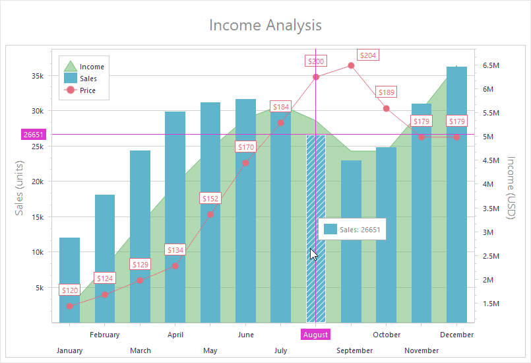This screenshot has height=363, width=531.
Task: Click the $204 price label
Action: coord(368,55)
